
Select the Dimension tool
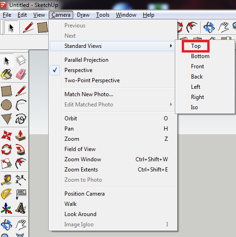(x=20, y=180)
